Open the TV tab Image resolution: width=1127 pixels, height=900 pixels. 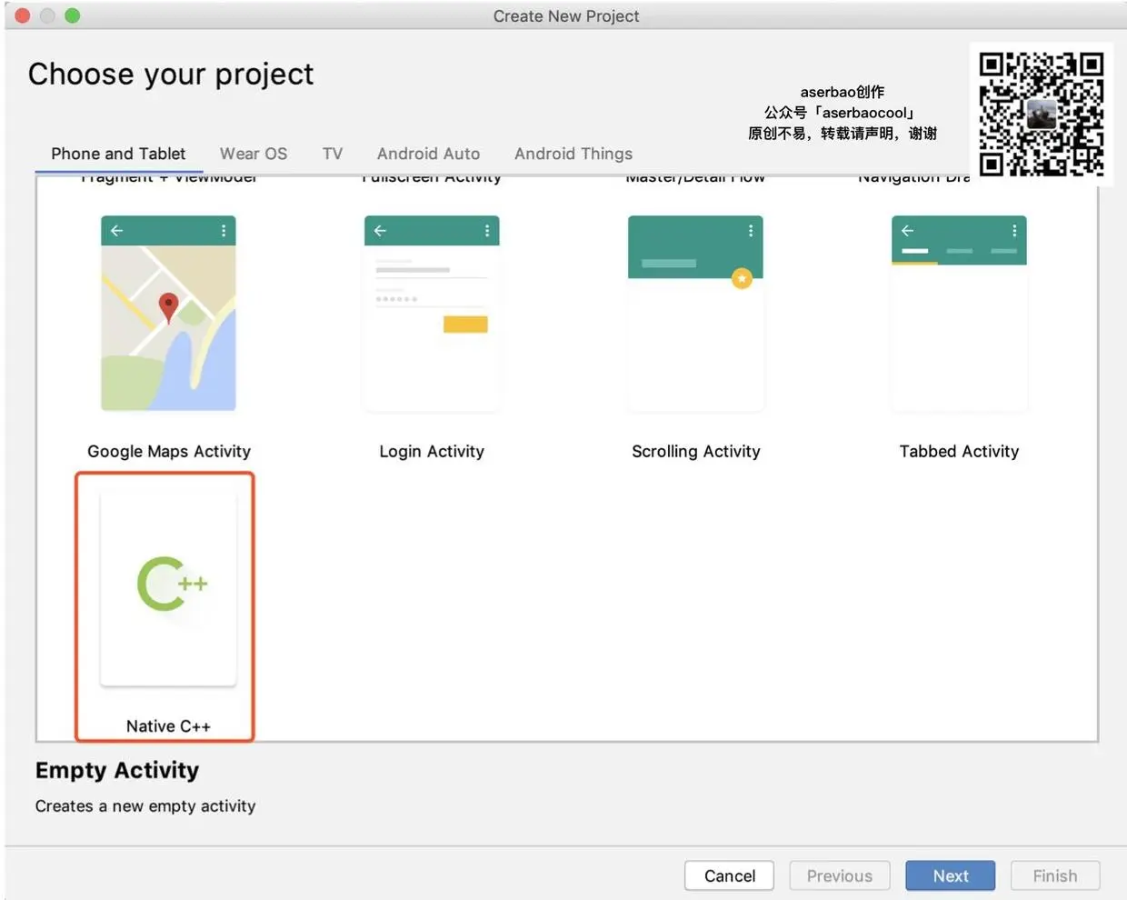[x=333, y=154]
